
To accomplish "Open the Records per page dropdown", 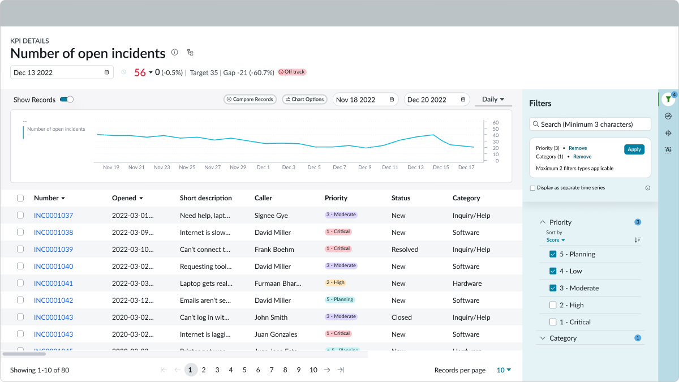I will pos(504,370).
